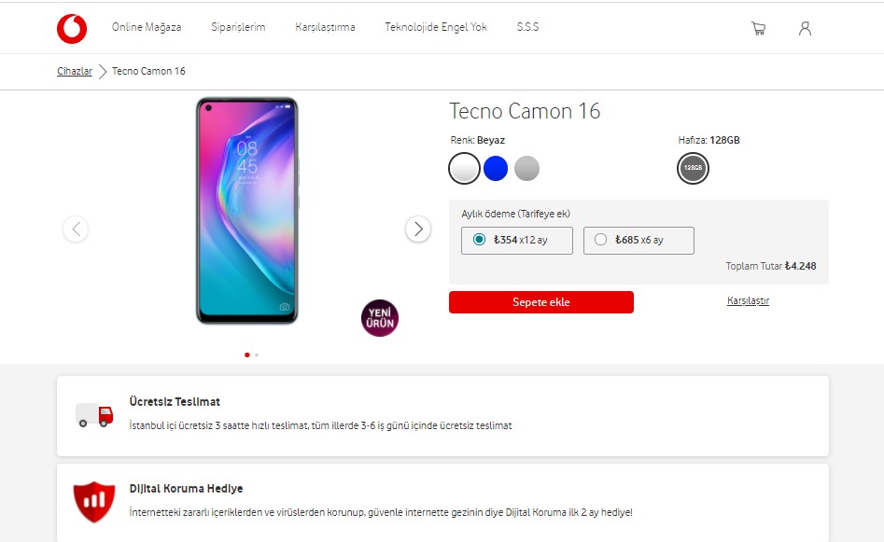Viewport: 884px width, 542px height.
Task: Click the Karşılaştır link
Action: pyautogui.click(x=748, y=301)
